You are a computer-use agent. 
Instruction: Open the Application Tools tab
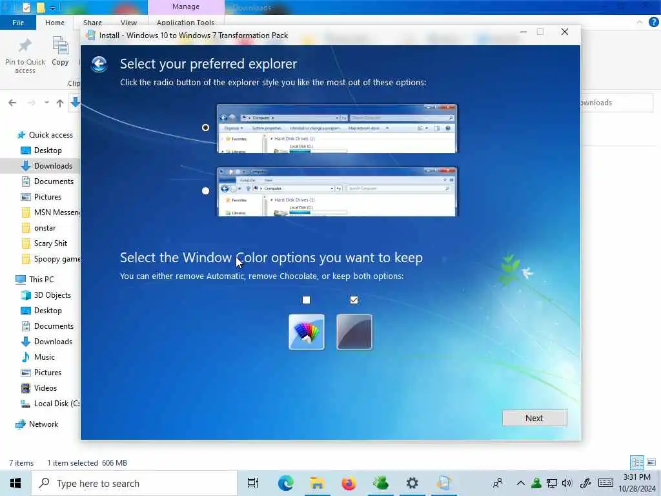[185, 23]
